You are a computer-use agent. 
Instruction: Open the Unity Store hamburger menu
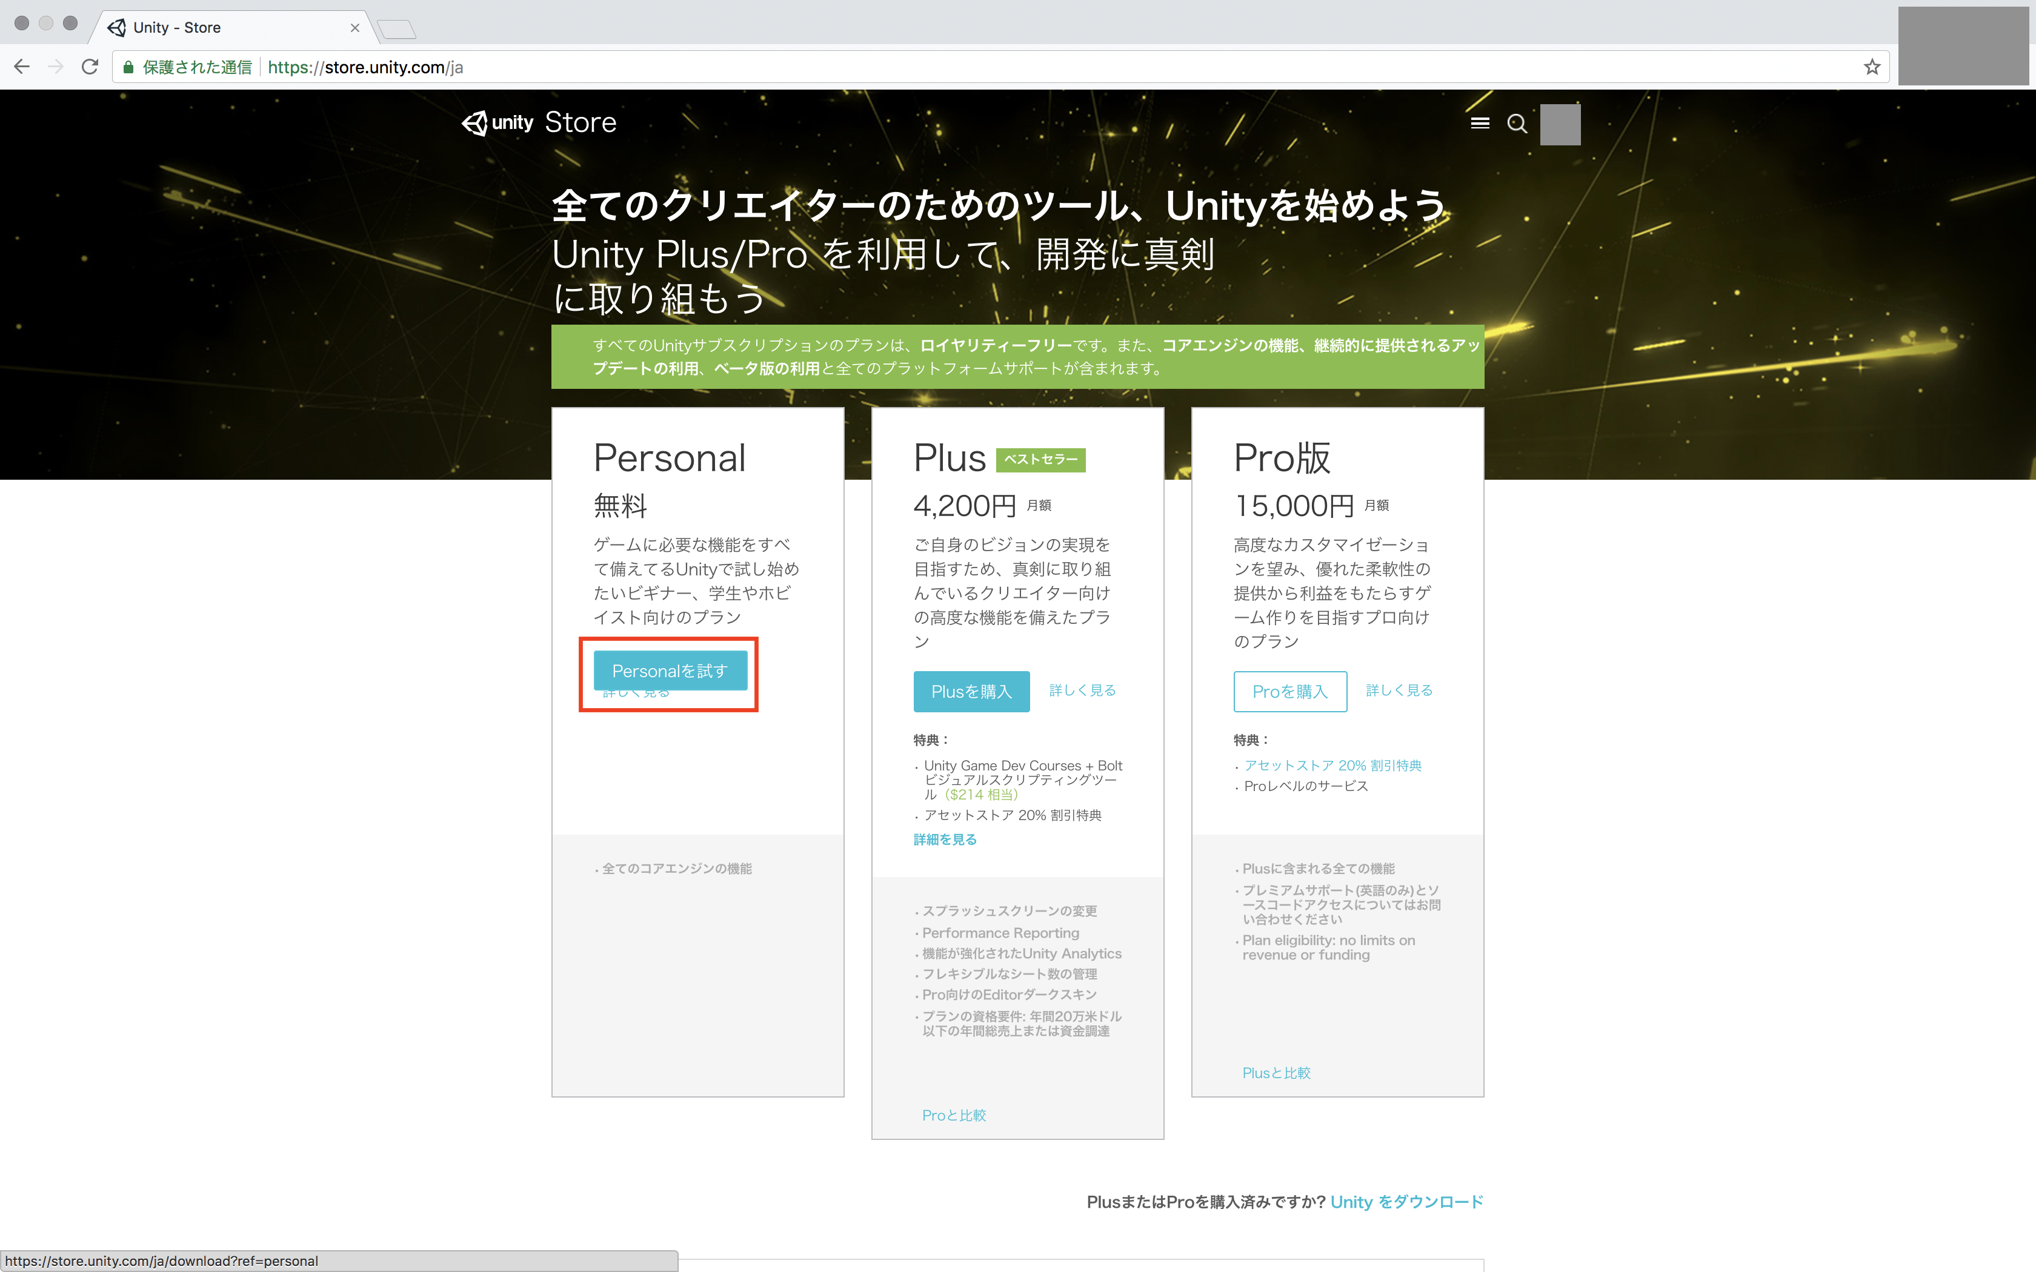[1480, 124]
